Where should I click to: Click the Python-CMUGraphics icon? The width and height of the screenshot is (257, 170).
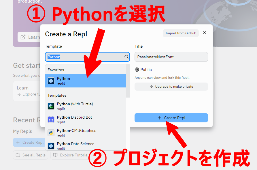click(x=51, y=133)
